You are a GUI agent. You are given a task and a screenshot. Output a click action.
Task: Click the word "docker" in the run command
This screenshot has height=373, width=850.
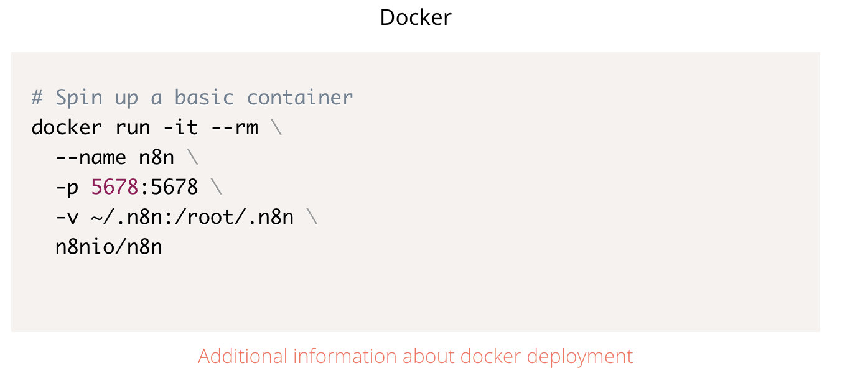point(67,127)
